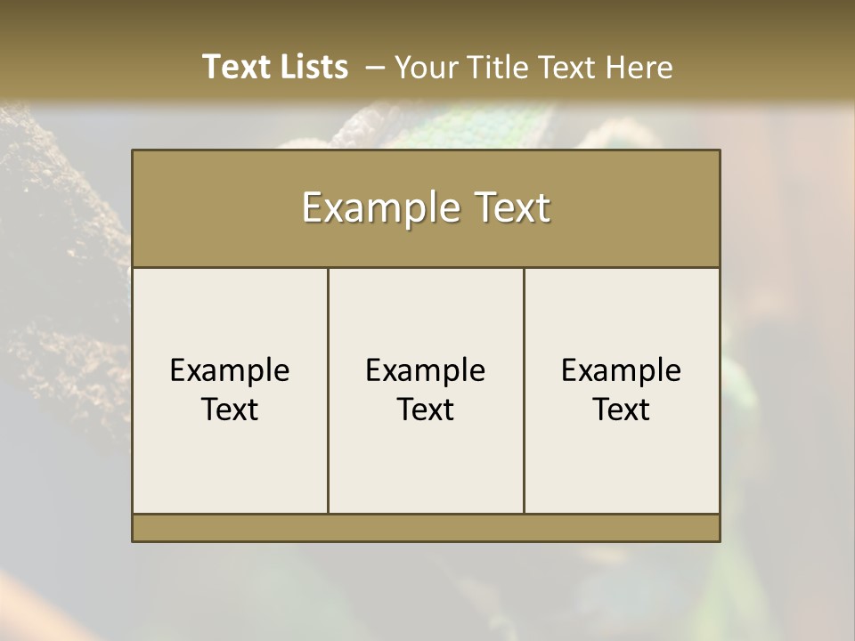
Task: Click blank space below right cell text
Action: pos(621,472)
